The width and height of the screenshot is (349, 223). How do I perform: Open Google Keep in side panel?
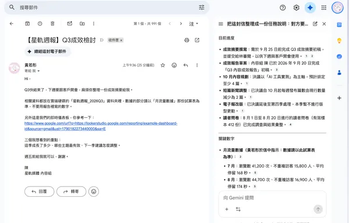tap(339, 41)
